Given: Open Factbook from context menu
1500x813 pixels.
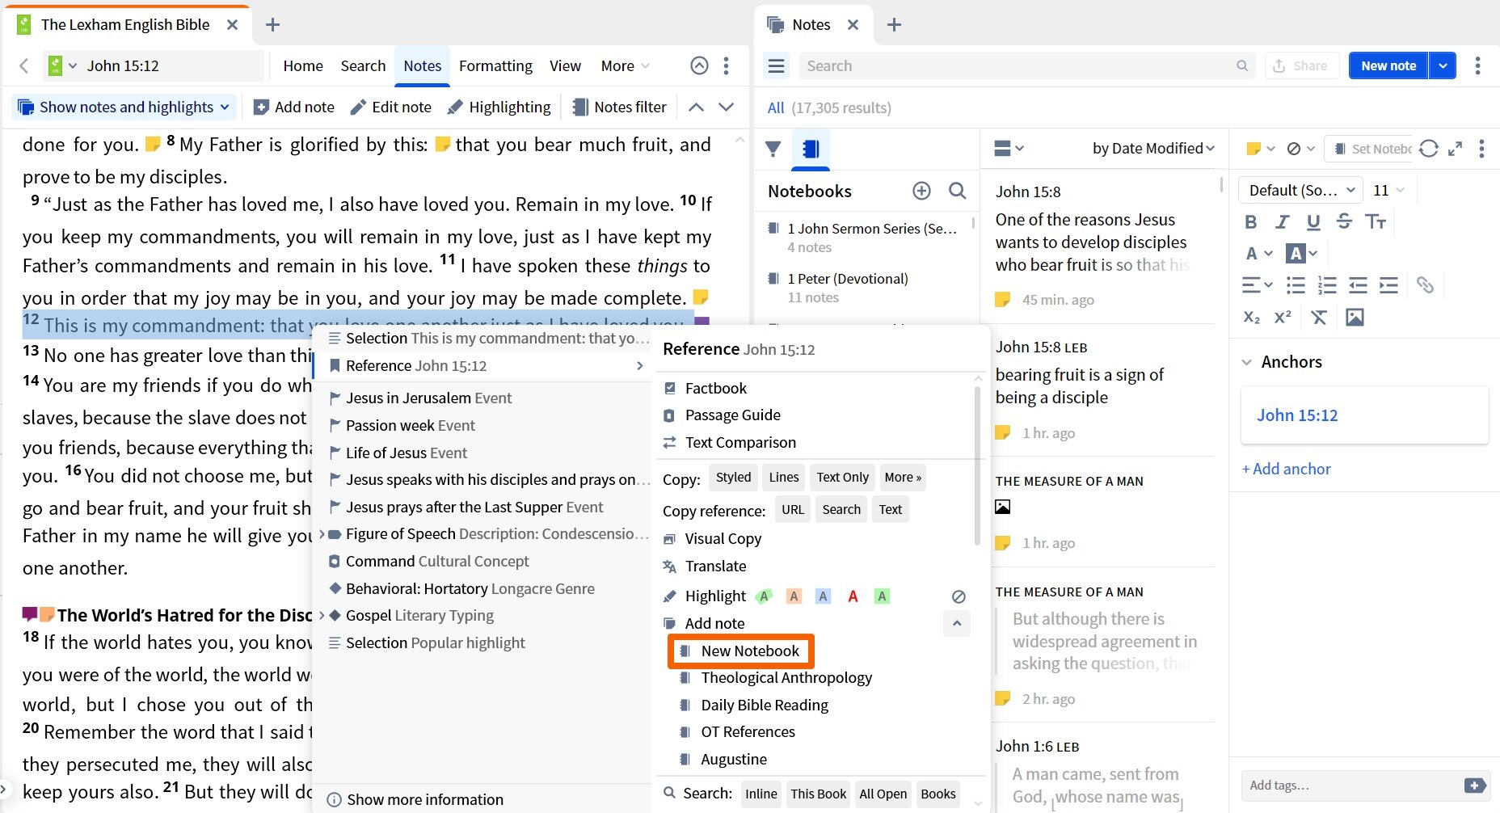Looking at the screenshot, I should click(715, 388).
